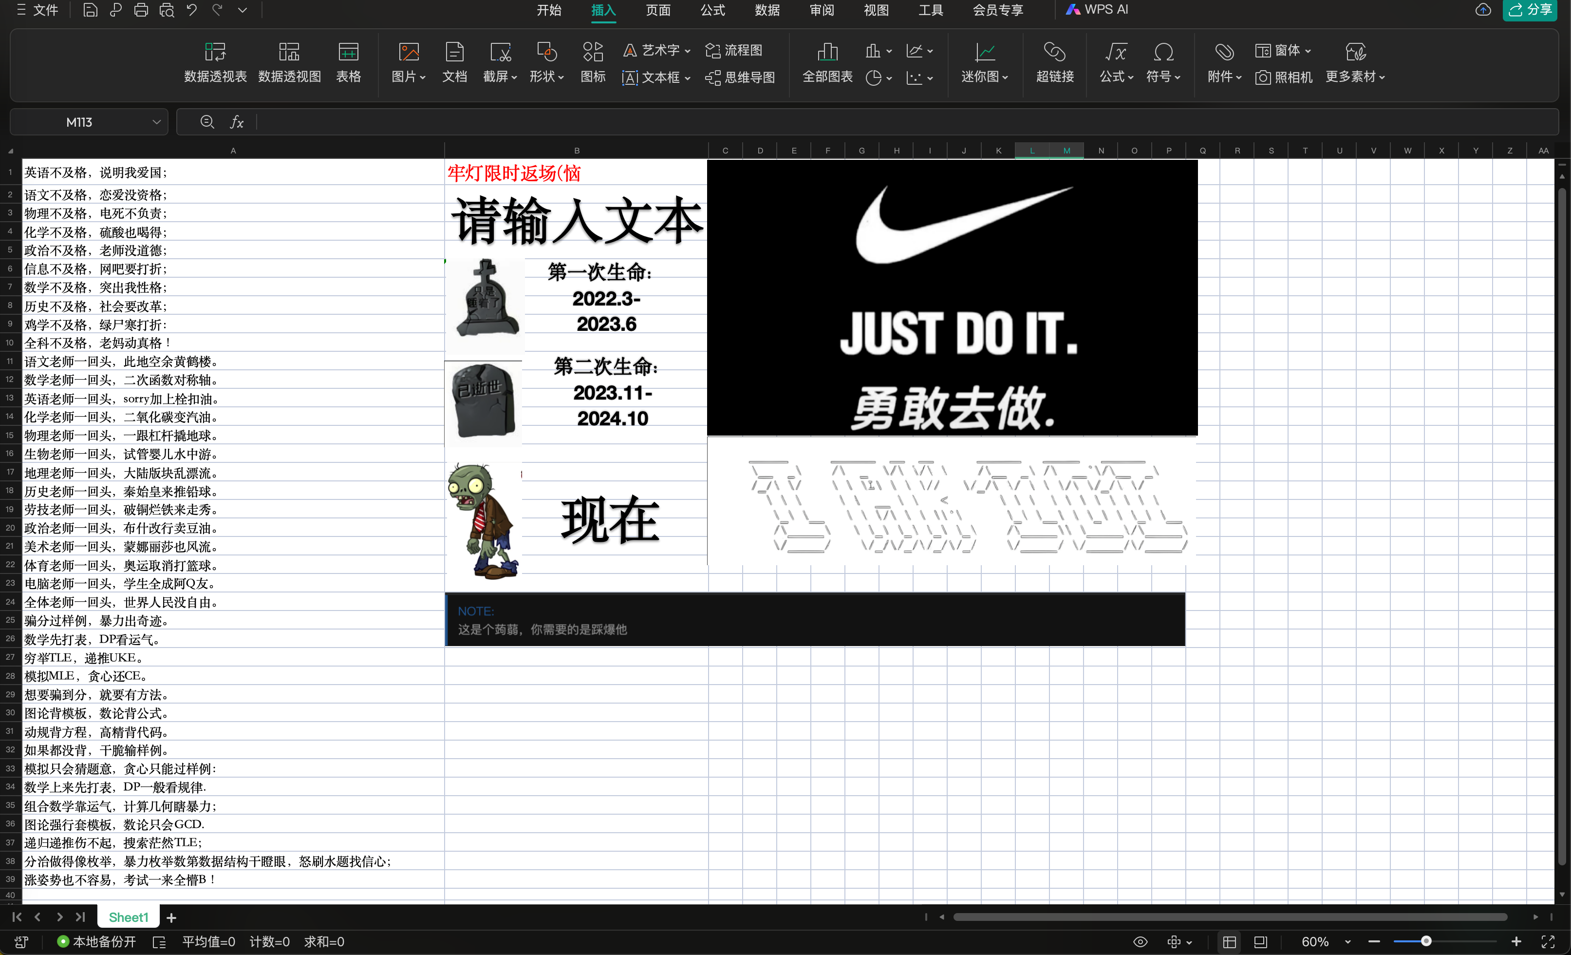Click the Save icon in the title bar
The image size is (1571, 955).
click(91, 10)
